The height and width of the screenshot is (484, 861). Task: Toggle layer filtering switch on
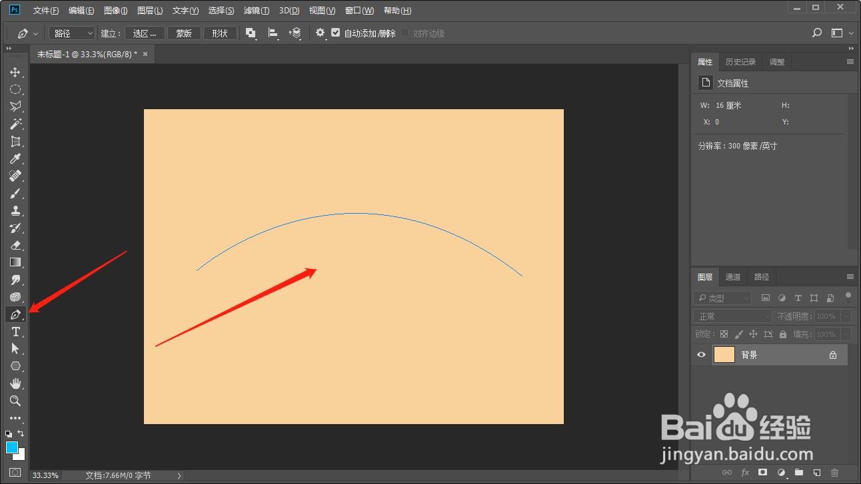(x=848, y=296)
